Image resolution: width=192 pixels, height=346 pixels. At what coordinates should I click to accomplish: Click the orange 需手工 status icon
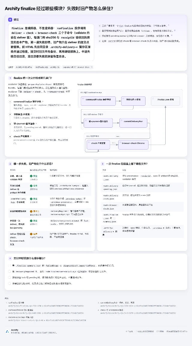coord(31,211)
